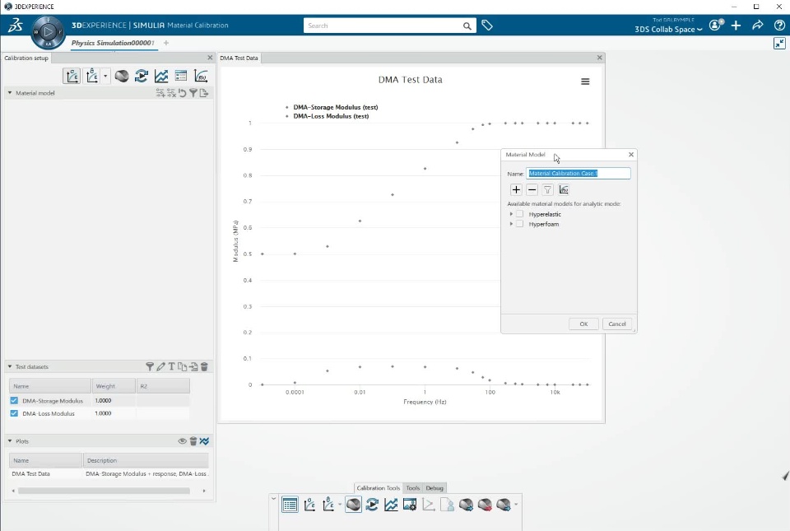Viewport: 790px width, 531px height.
Task: Open help with the question mark icon
Action: (x=779, y=26)
